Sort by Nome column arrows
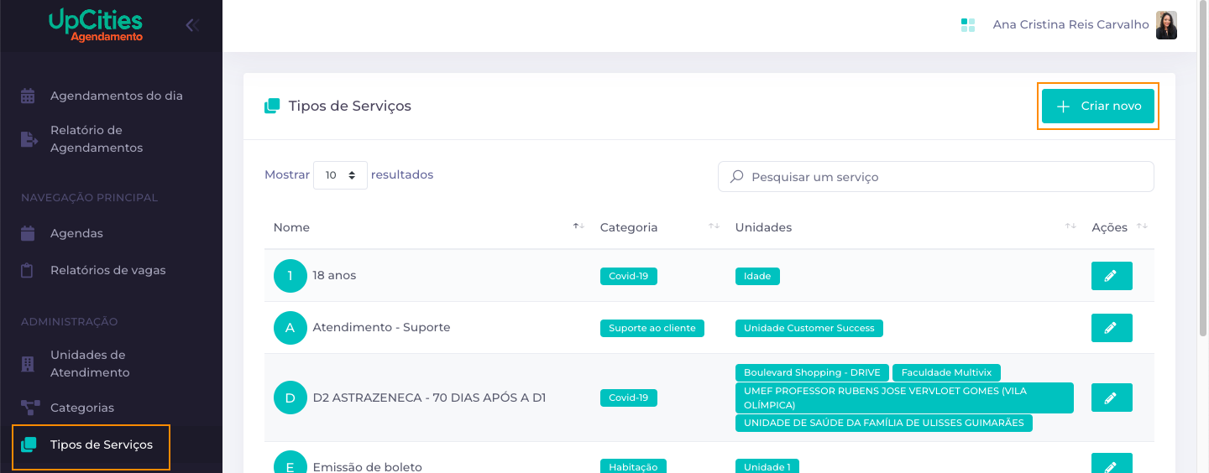1209x473 pixels. click(578, 226)
